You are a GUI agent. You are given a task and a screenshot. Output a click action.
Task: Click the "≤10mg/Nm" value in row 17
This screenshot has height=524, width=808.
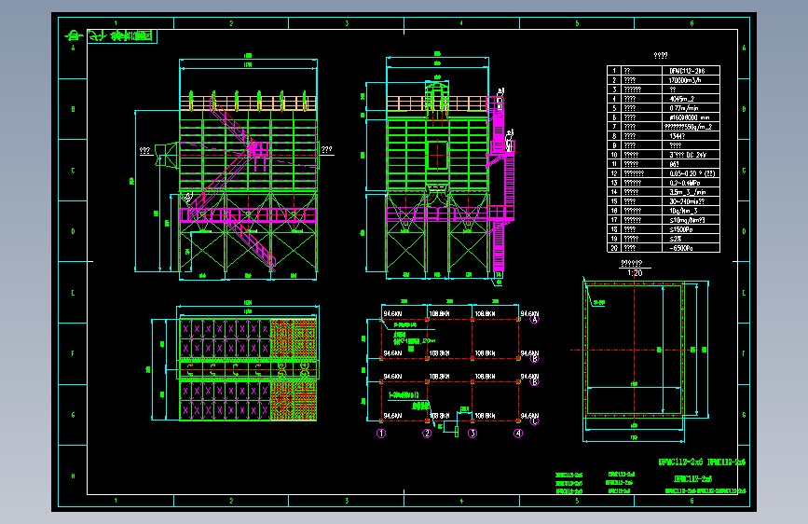[685, 220]
